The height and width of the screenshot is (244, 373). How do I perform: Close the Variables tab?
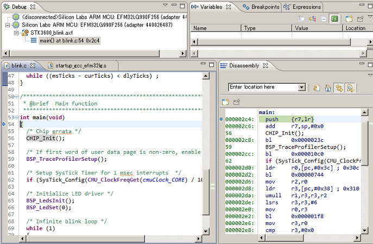[x=229, y=7]
